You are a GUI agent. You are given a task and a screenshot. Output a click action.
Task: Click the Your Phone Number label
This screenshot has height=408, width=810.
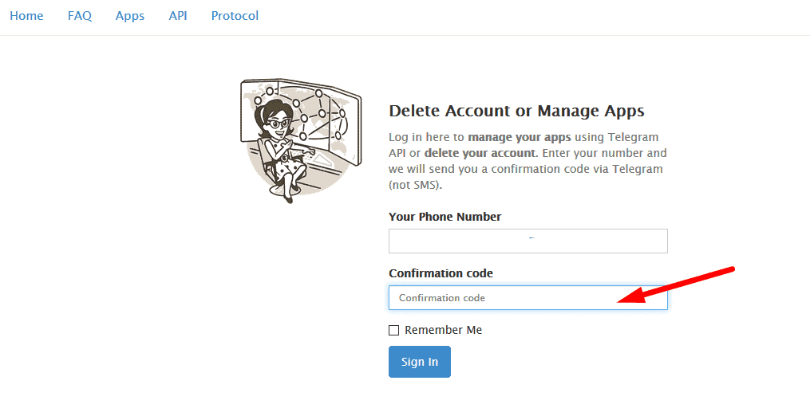click(x=445, y=217)
